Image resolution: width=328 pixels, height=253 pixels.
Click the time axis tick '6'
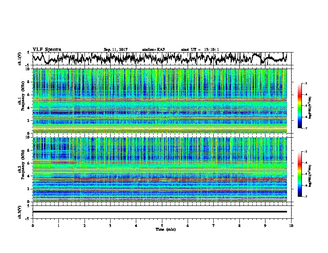click(x=188, y=226)
